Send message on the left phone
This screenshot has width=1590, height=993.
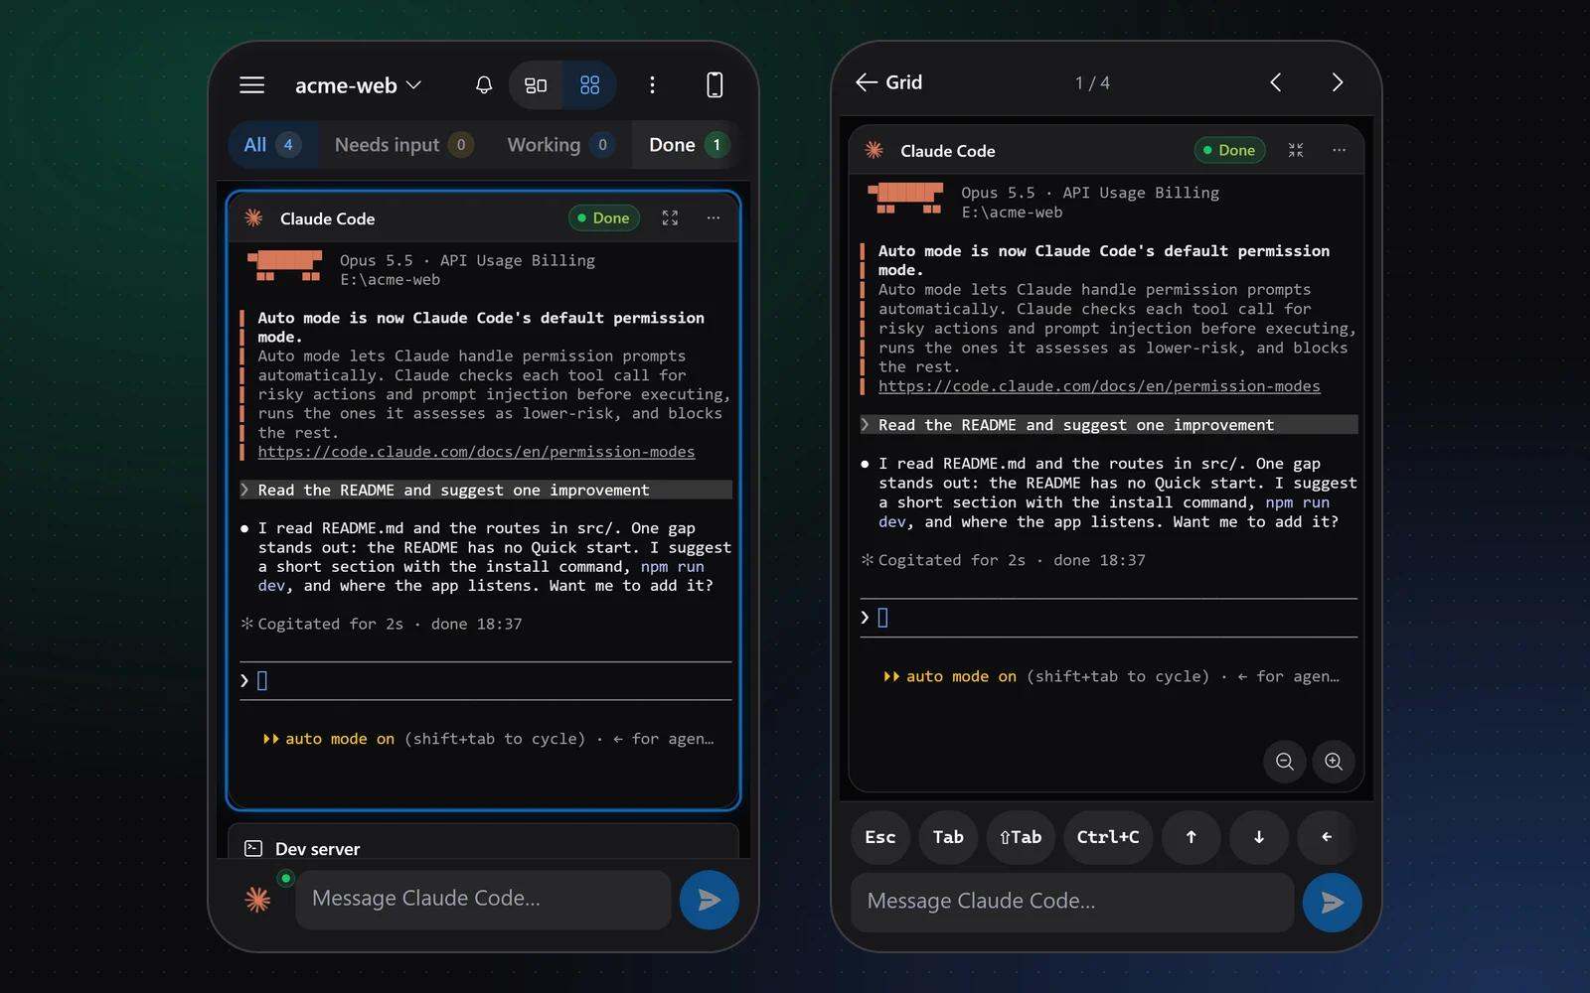709,900
